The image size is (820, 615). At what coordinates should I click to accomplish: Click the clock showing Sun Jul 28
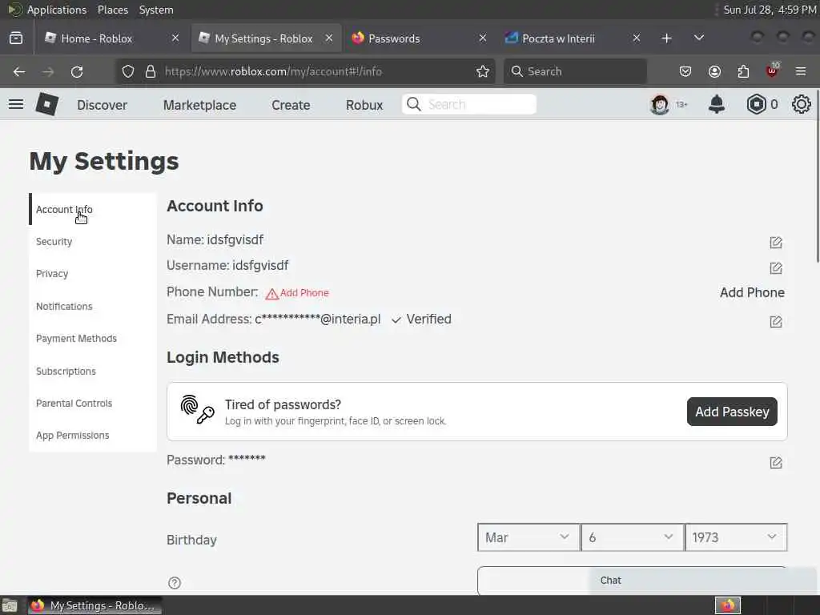point(770,10)
